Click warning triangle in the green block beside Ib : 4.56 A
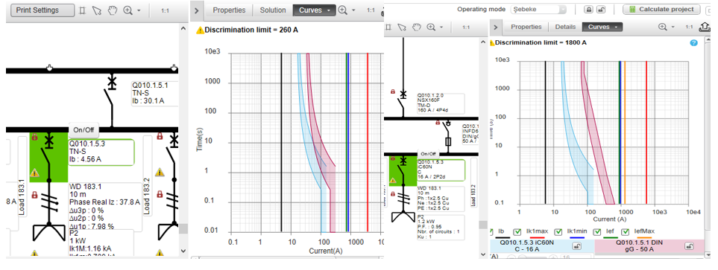 34,173
